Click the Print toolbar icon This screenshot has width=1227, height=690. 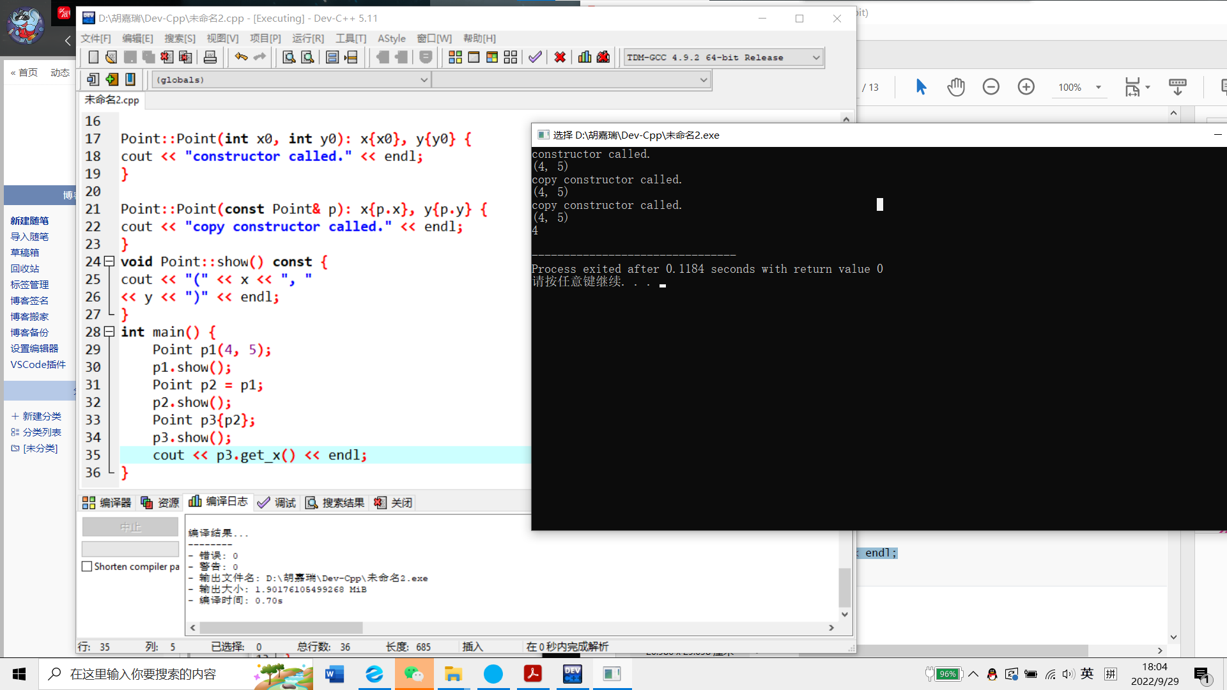[210, 57]
